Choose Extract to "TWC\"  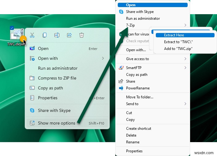click(x=185, y=42)
